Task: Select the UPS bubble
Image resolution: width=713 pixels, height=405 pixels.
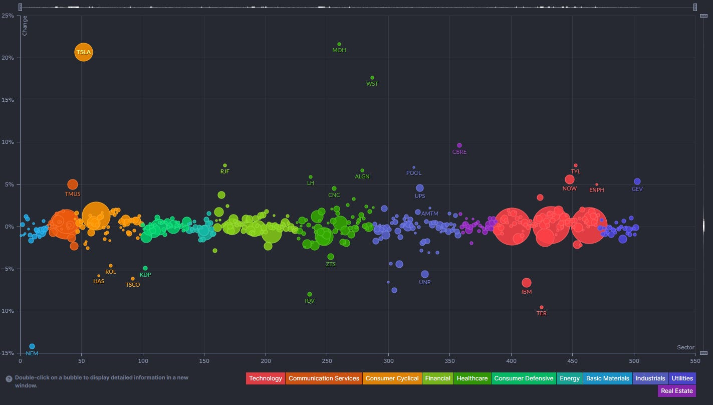Action: (x=420, y=188)
